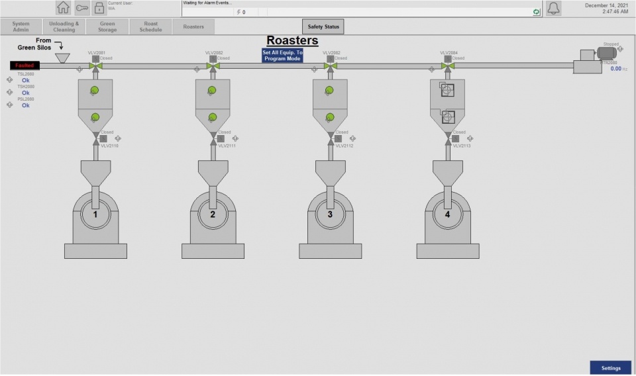Click upper green level indicator in hopper 1
This screenshot has width=636, height=376.
pyautogui.click(x=95, y=90)
